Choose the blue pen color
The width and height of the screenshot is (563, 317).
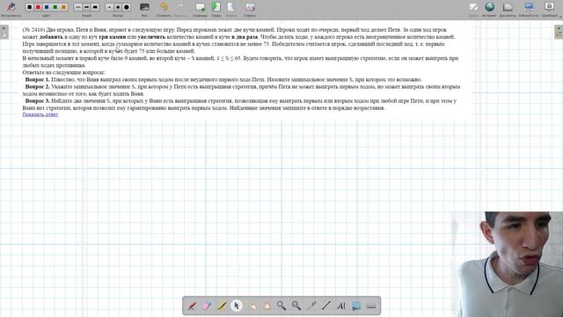click(47, 7)
